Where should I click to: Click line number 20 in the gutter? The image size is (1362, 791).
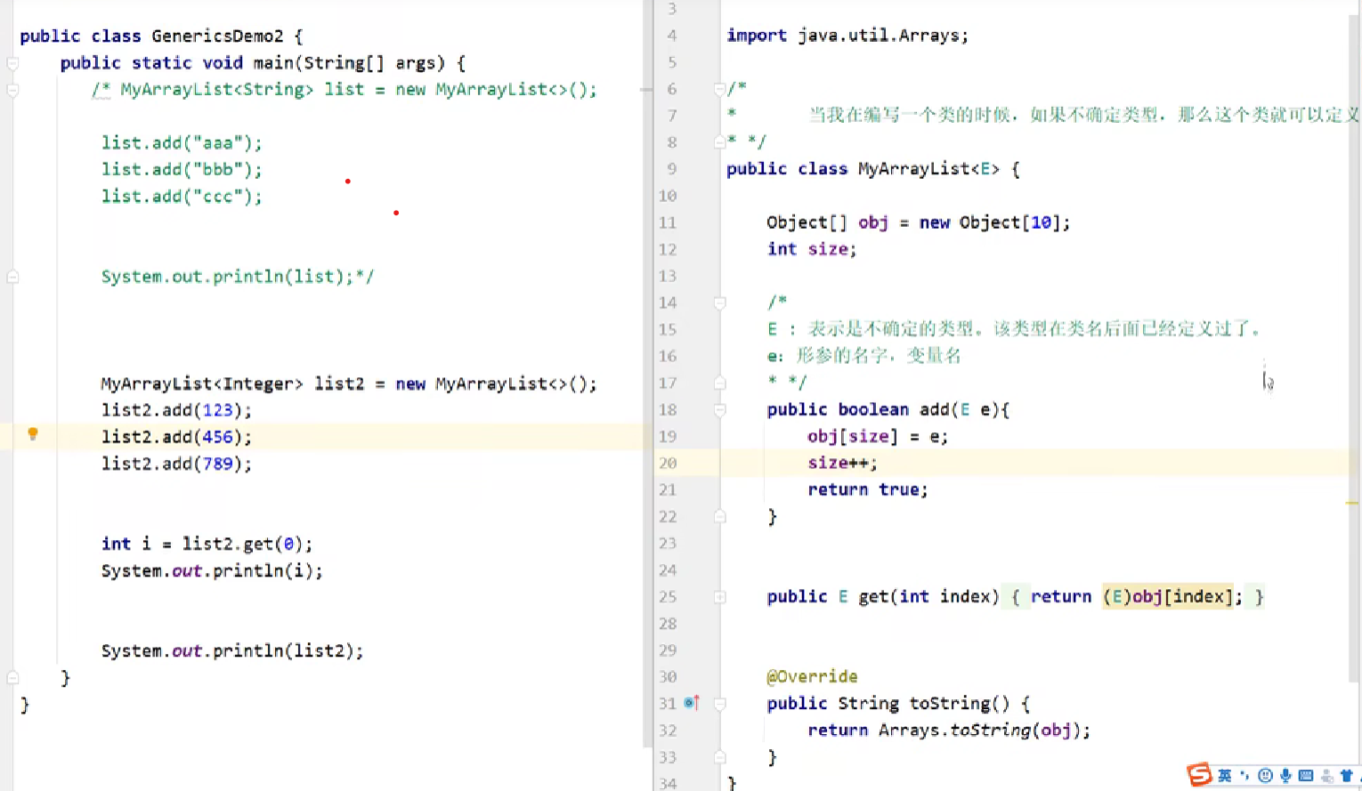(668, 463)
